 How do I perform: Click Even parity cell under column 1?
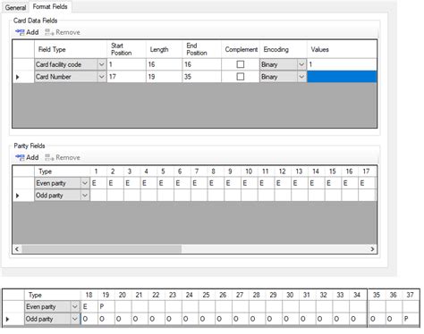click(x=98, y=183)
